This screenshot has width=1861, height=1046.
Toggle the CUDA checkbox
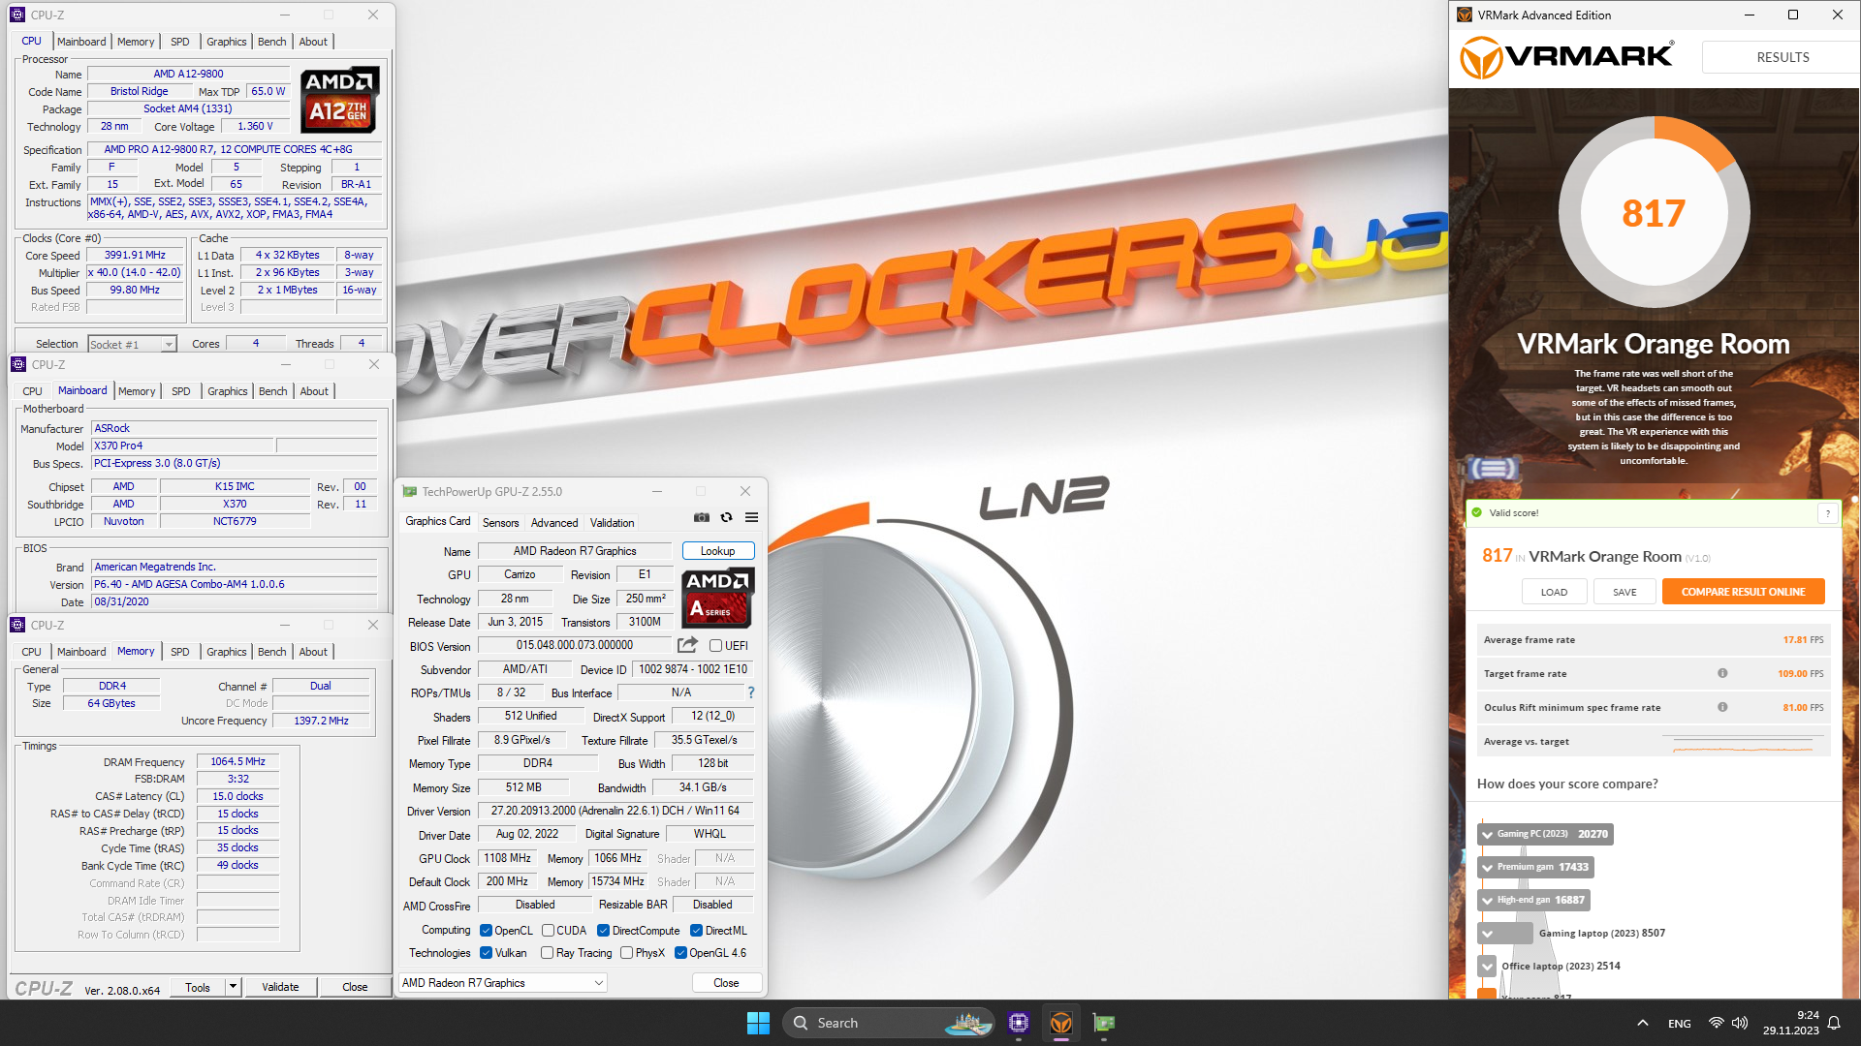[548, 931]
